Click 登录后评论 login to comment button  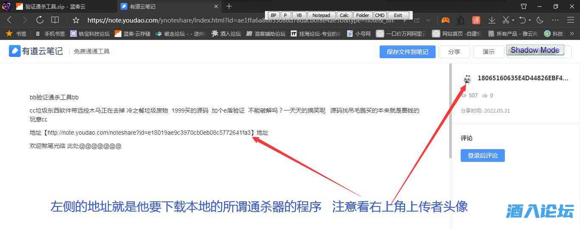482,155
